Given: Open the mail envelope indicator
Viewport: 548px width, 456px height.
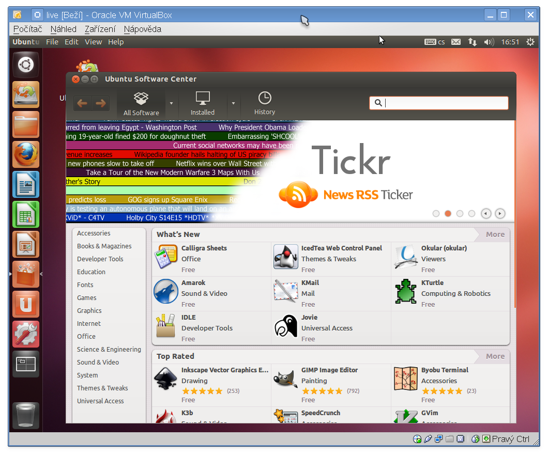Looking at the screenshot, I should point(456,42).
